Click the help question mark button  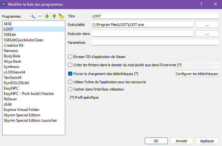tap(201, 4)
